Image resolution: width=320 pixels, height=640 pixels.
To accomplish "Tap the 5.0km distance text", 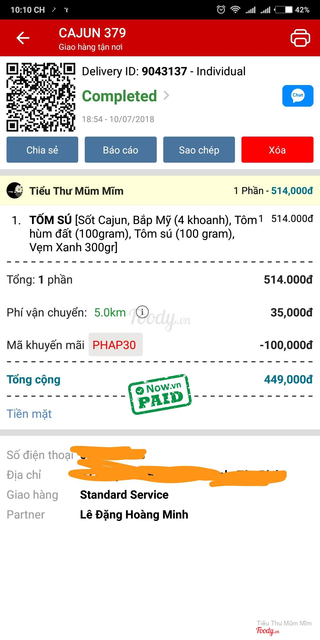I will (x=110, y=312).
